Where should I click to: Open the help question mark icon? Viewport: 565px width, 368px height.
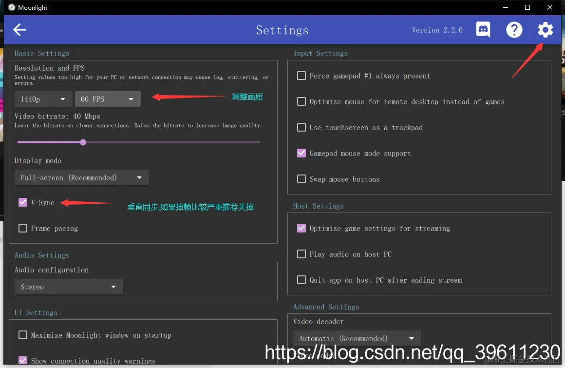coord(514,30)
